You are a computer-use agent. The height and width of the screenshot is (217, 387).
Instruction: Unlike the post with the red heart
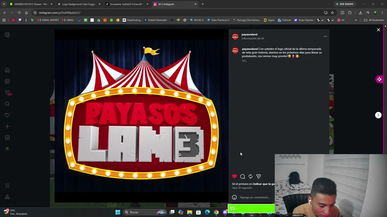point(234,176)
